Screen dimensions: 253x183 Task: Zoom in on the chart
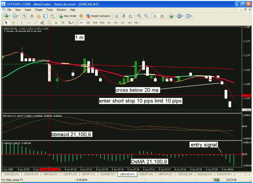click(x=139, y=16)
